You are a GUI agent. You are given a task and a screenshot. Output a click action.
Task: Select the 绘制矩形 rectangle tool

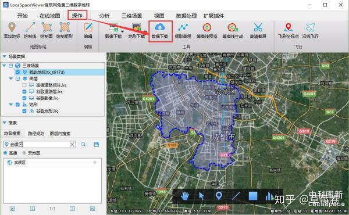[x=65, y=27]
